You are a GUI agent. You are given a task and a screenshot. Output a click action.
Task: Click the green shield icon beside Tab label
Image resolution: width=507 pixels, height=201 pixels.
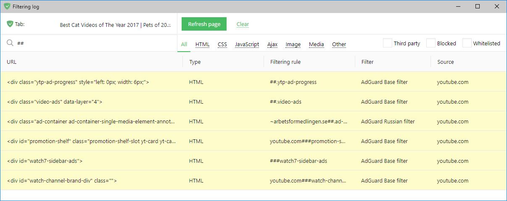tap(10, 24)
